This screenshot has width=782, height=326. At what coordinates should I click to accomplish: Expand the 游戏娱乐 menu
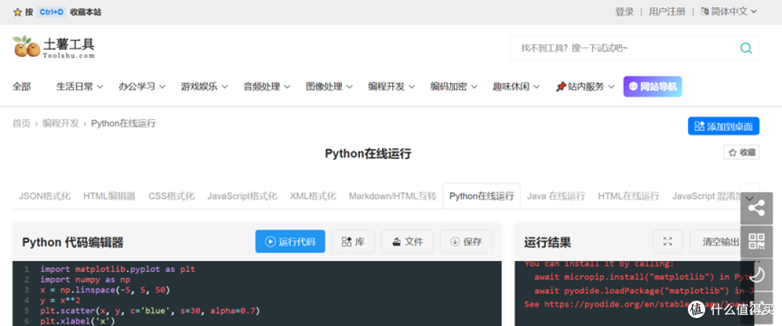[x=204, y=87]
